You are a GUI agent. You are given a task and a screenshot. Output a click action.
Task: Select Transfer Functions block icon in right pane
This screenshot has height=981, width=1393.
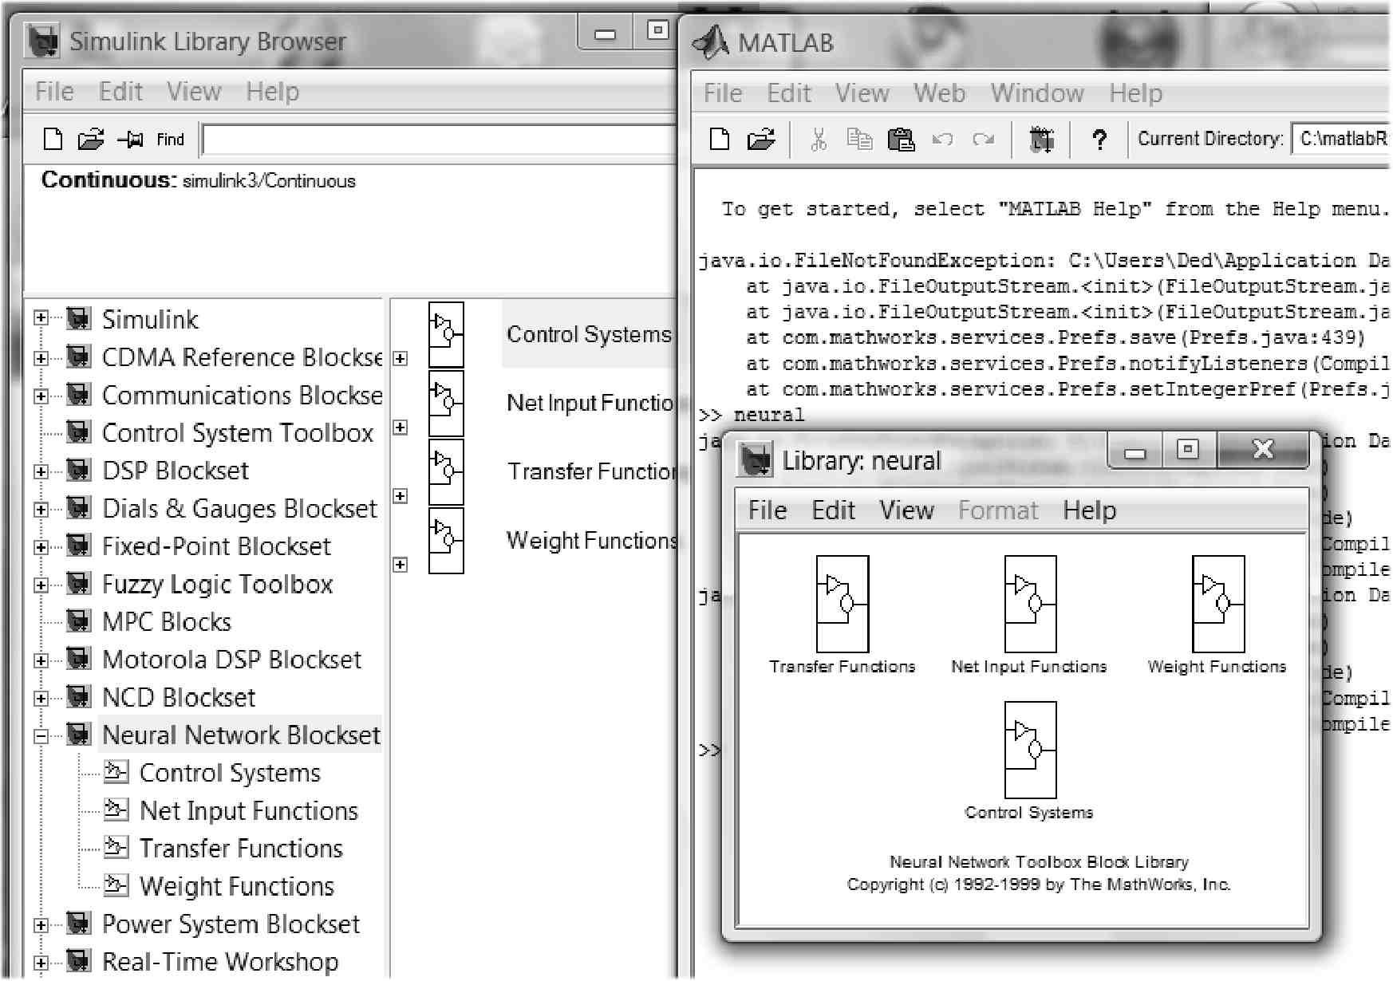pyautogui.click(x=446, y=472)
